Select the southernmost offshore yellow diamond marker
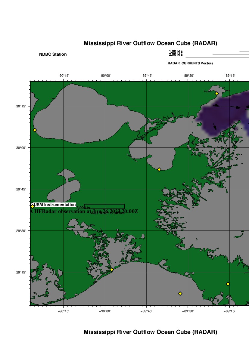This screenshot has width=249, height=352. [180, 293]
